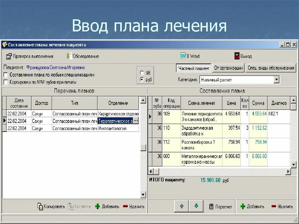The width and height of the screenshot is (299, 224).
Task: Click Схема лечения column header
Action: [x=202, y=103]
